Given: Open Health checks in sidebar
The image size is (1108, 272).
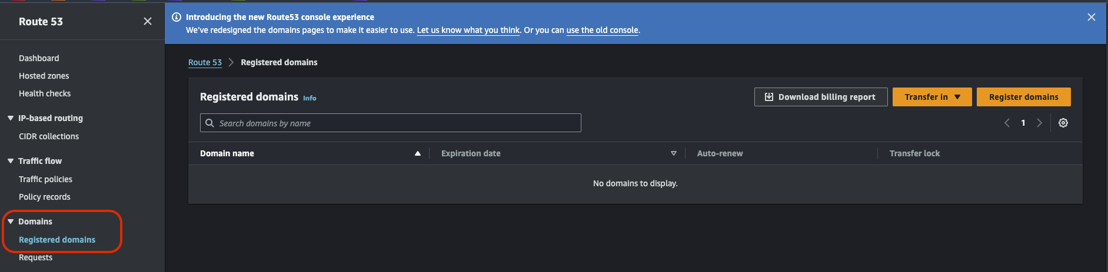Looking at the screenshot, I should tap(45, 93).
